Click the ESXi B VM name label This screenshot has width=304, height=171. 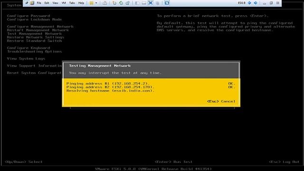coord(242,3)
